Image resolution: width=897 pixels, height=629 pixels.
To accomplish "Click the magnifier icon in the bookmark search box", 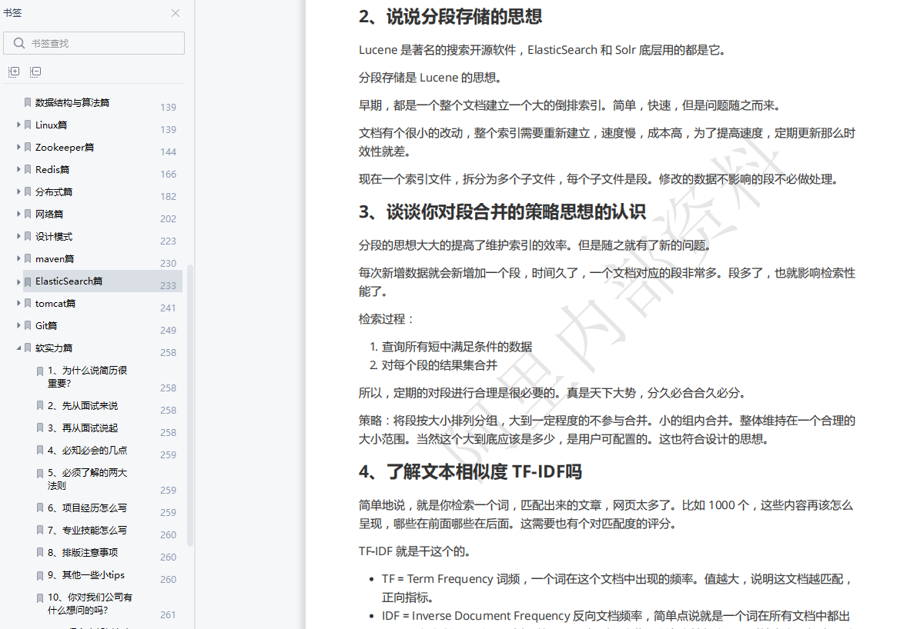I will [x=19, y=42].
